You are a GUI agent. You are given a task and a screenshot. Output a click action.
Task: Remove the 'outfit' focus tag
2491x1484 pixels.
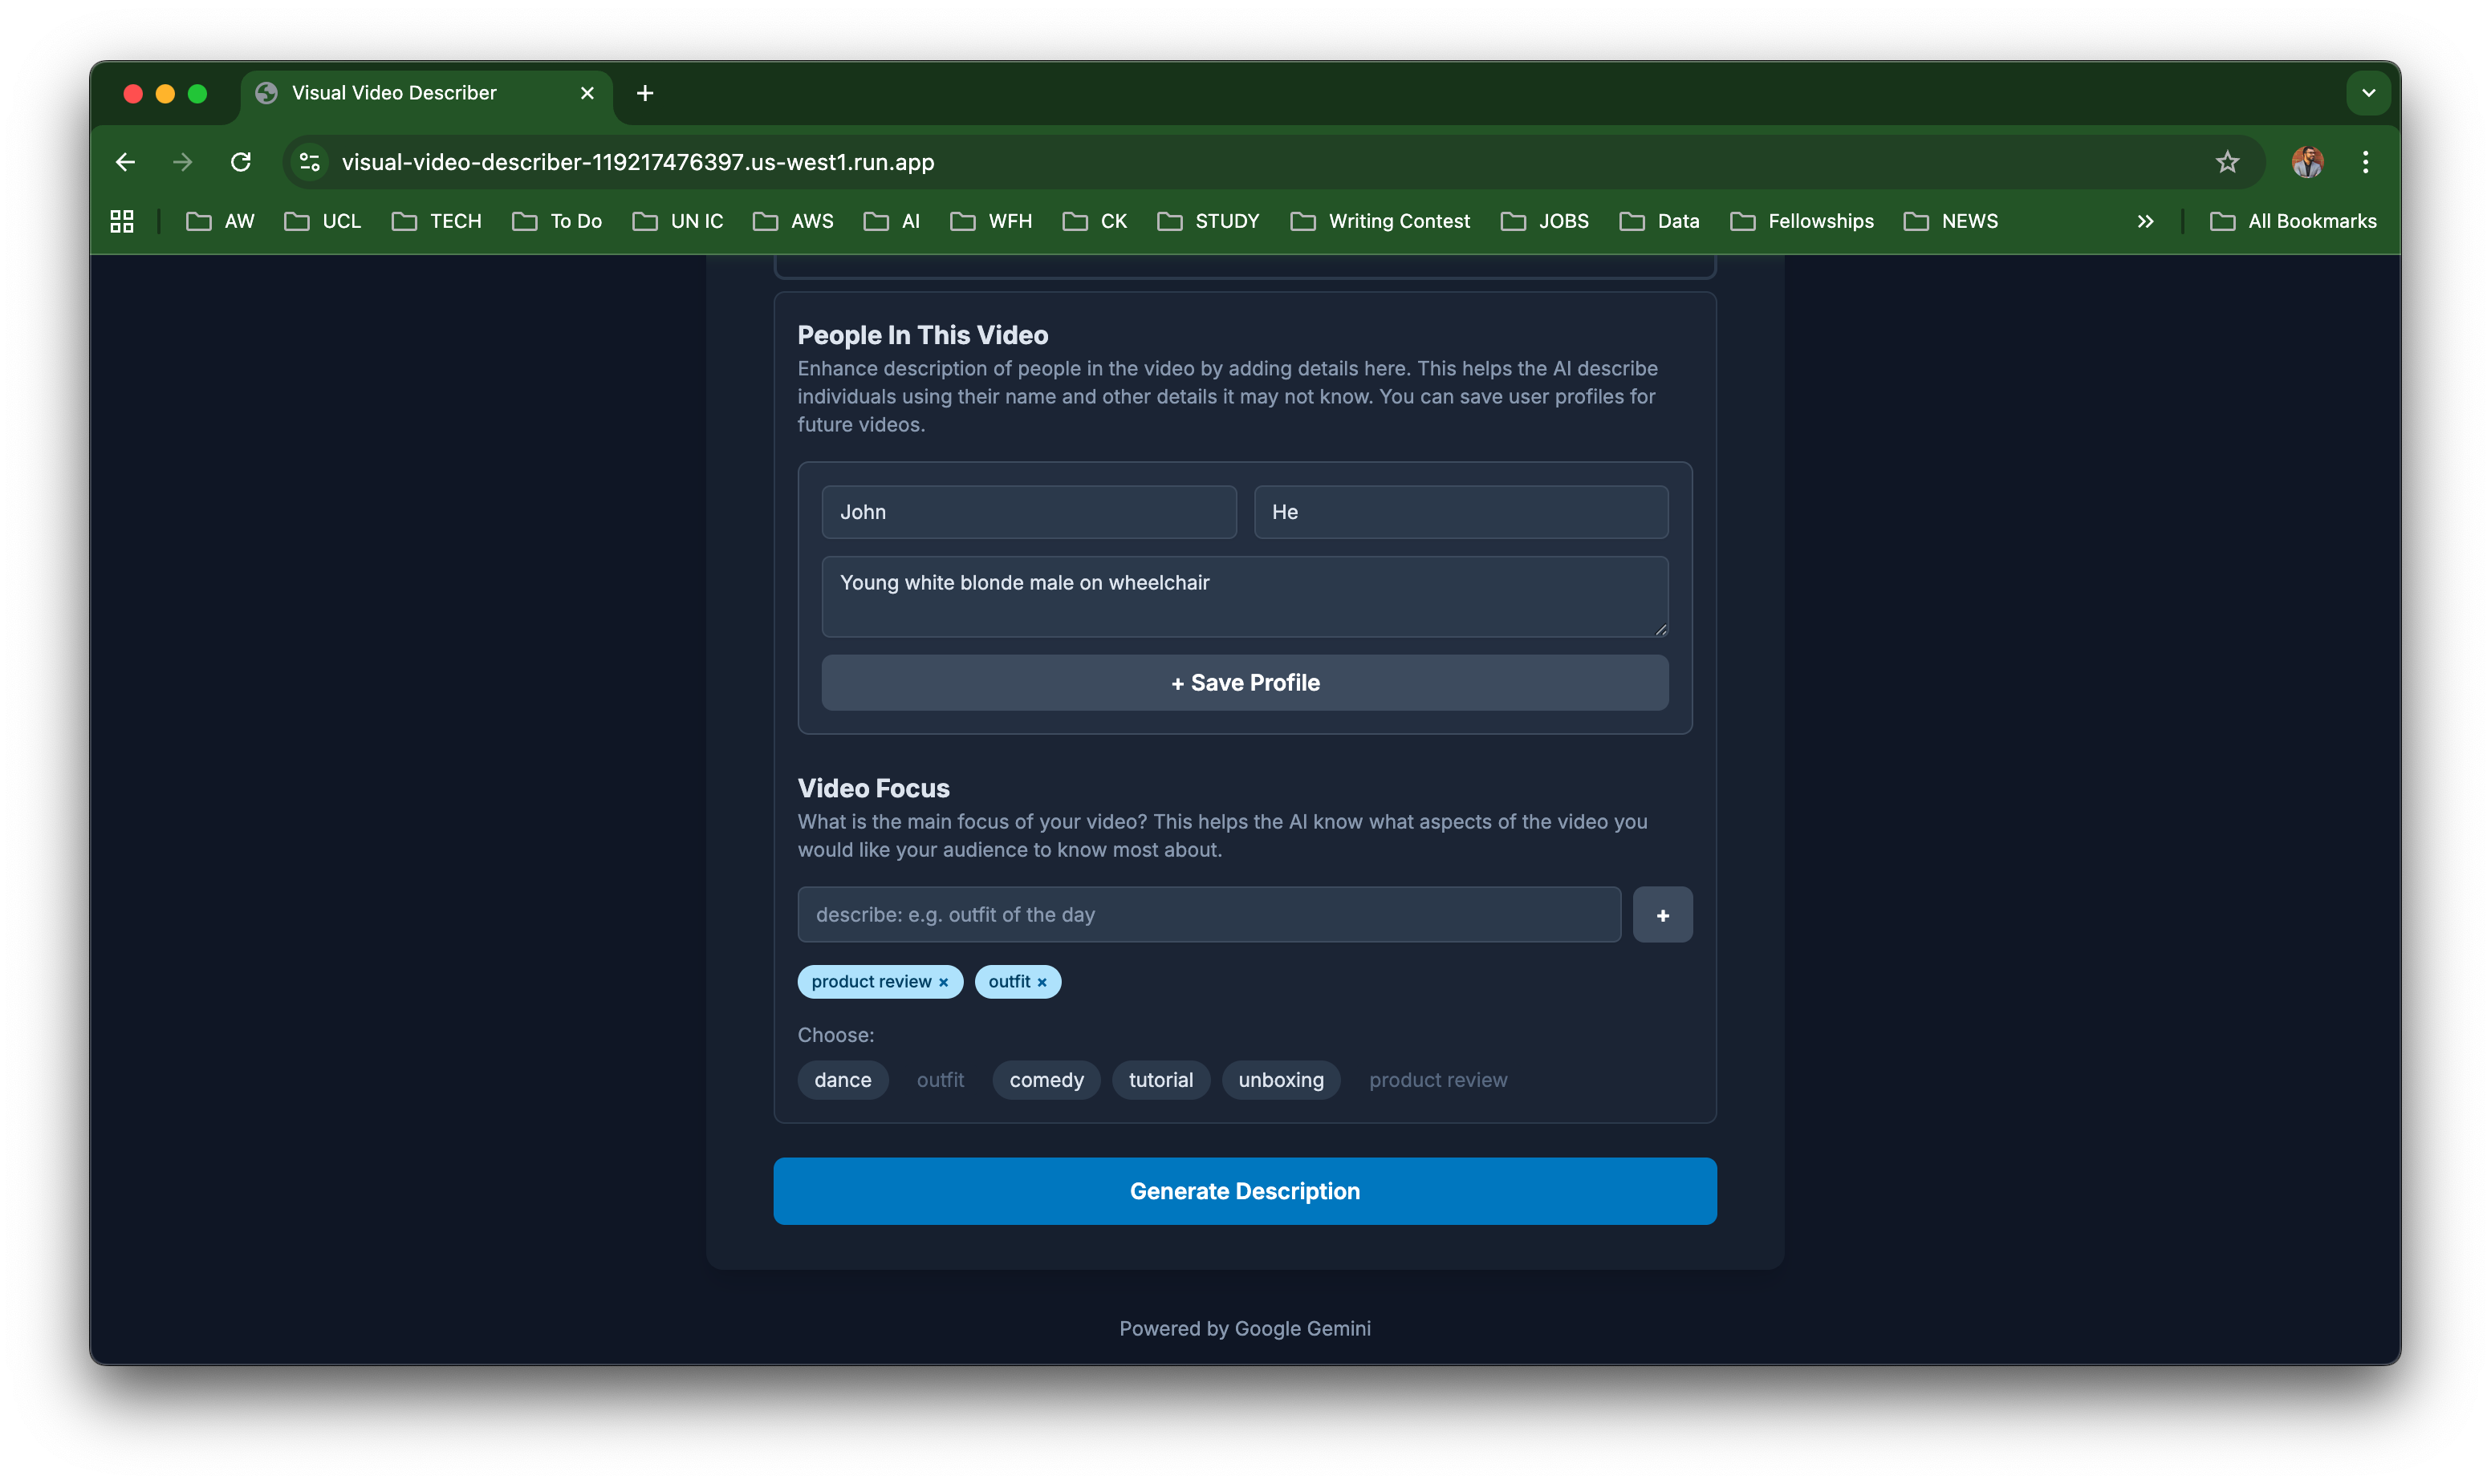pos(1042,982)
